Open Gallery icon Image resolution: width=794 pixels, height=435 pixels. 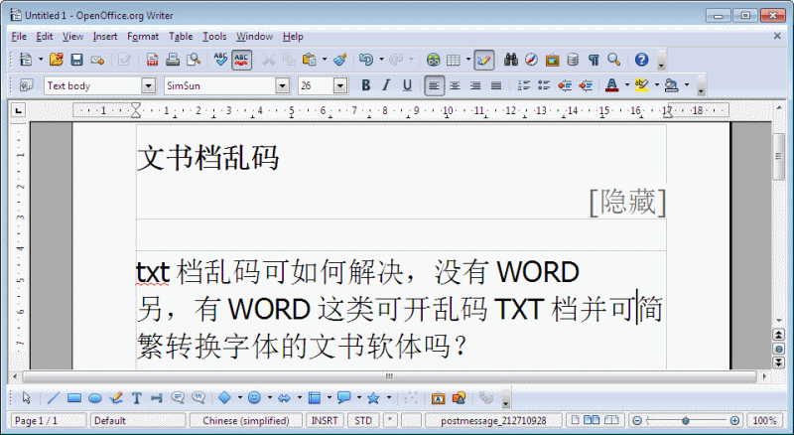552,60
